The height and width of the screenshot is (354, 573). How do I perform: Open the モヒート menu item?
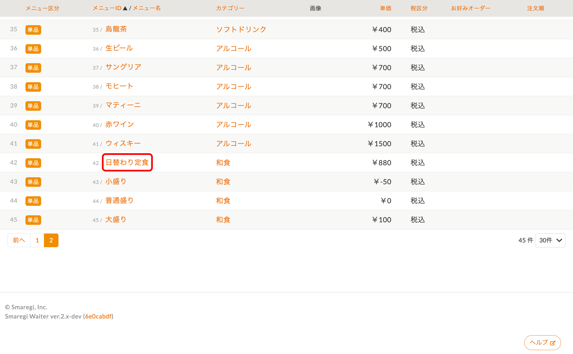pos(119,86)
